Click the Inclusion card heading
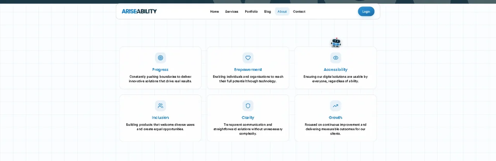496x161 pixels. [160, 117]
